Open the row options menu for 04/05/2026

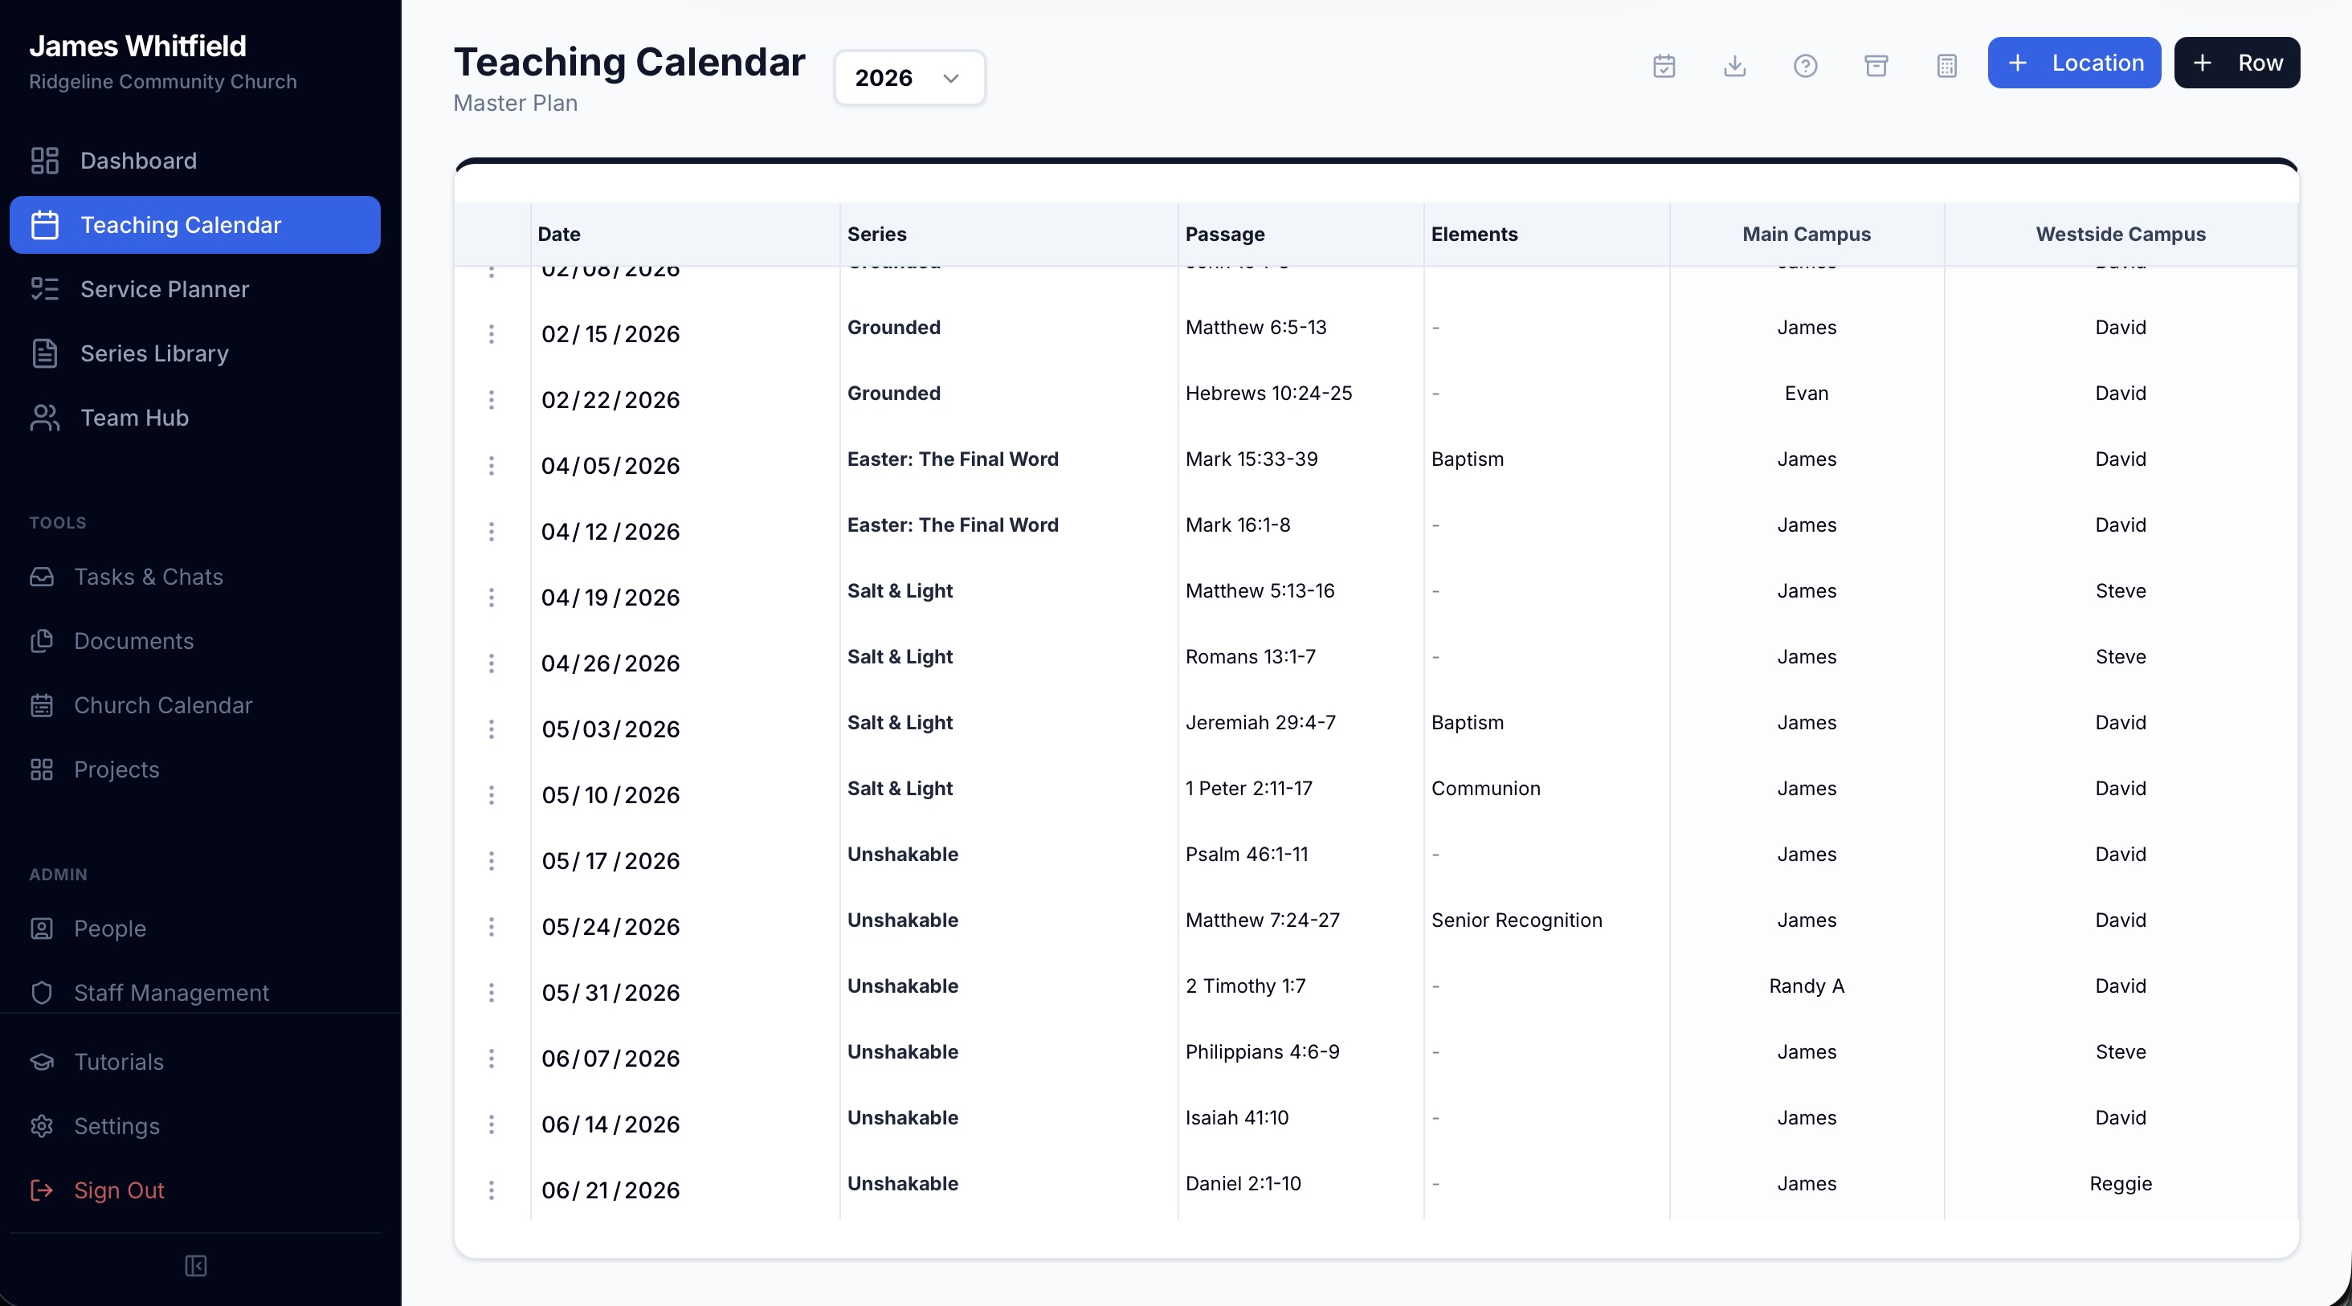click(x=493, y=465)
